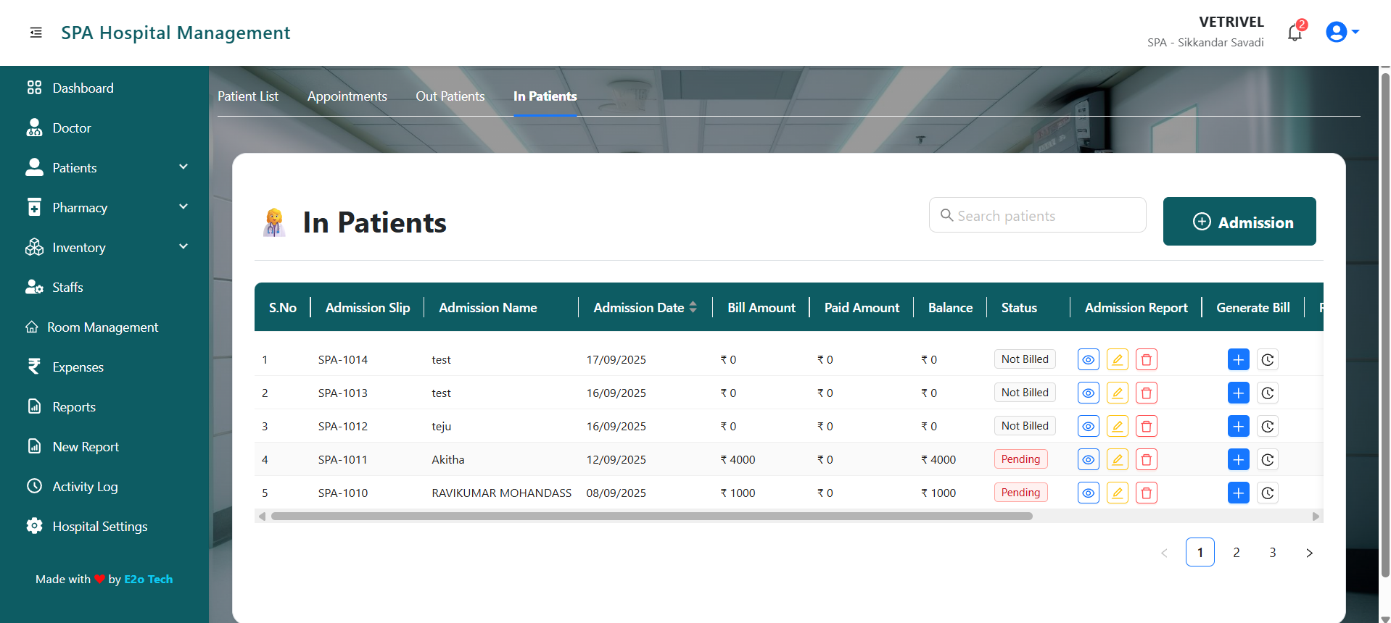Edit Akitha's admission record
Viewport: 1391px width, 623px height.
click(x=1117, y=460)
